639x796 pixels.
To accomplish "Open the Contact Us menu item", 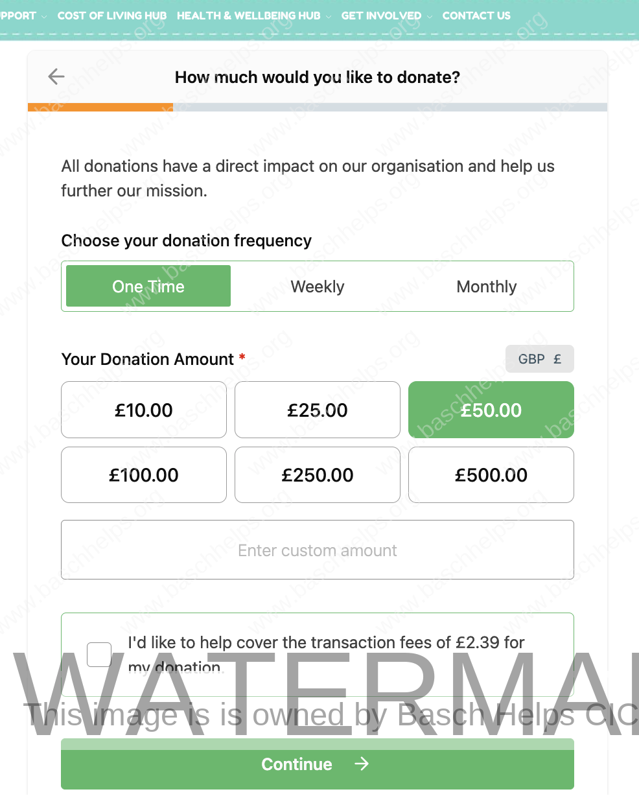I will [x=476, y=16].
